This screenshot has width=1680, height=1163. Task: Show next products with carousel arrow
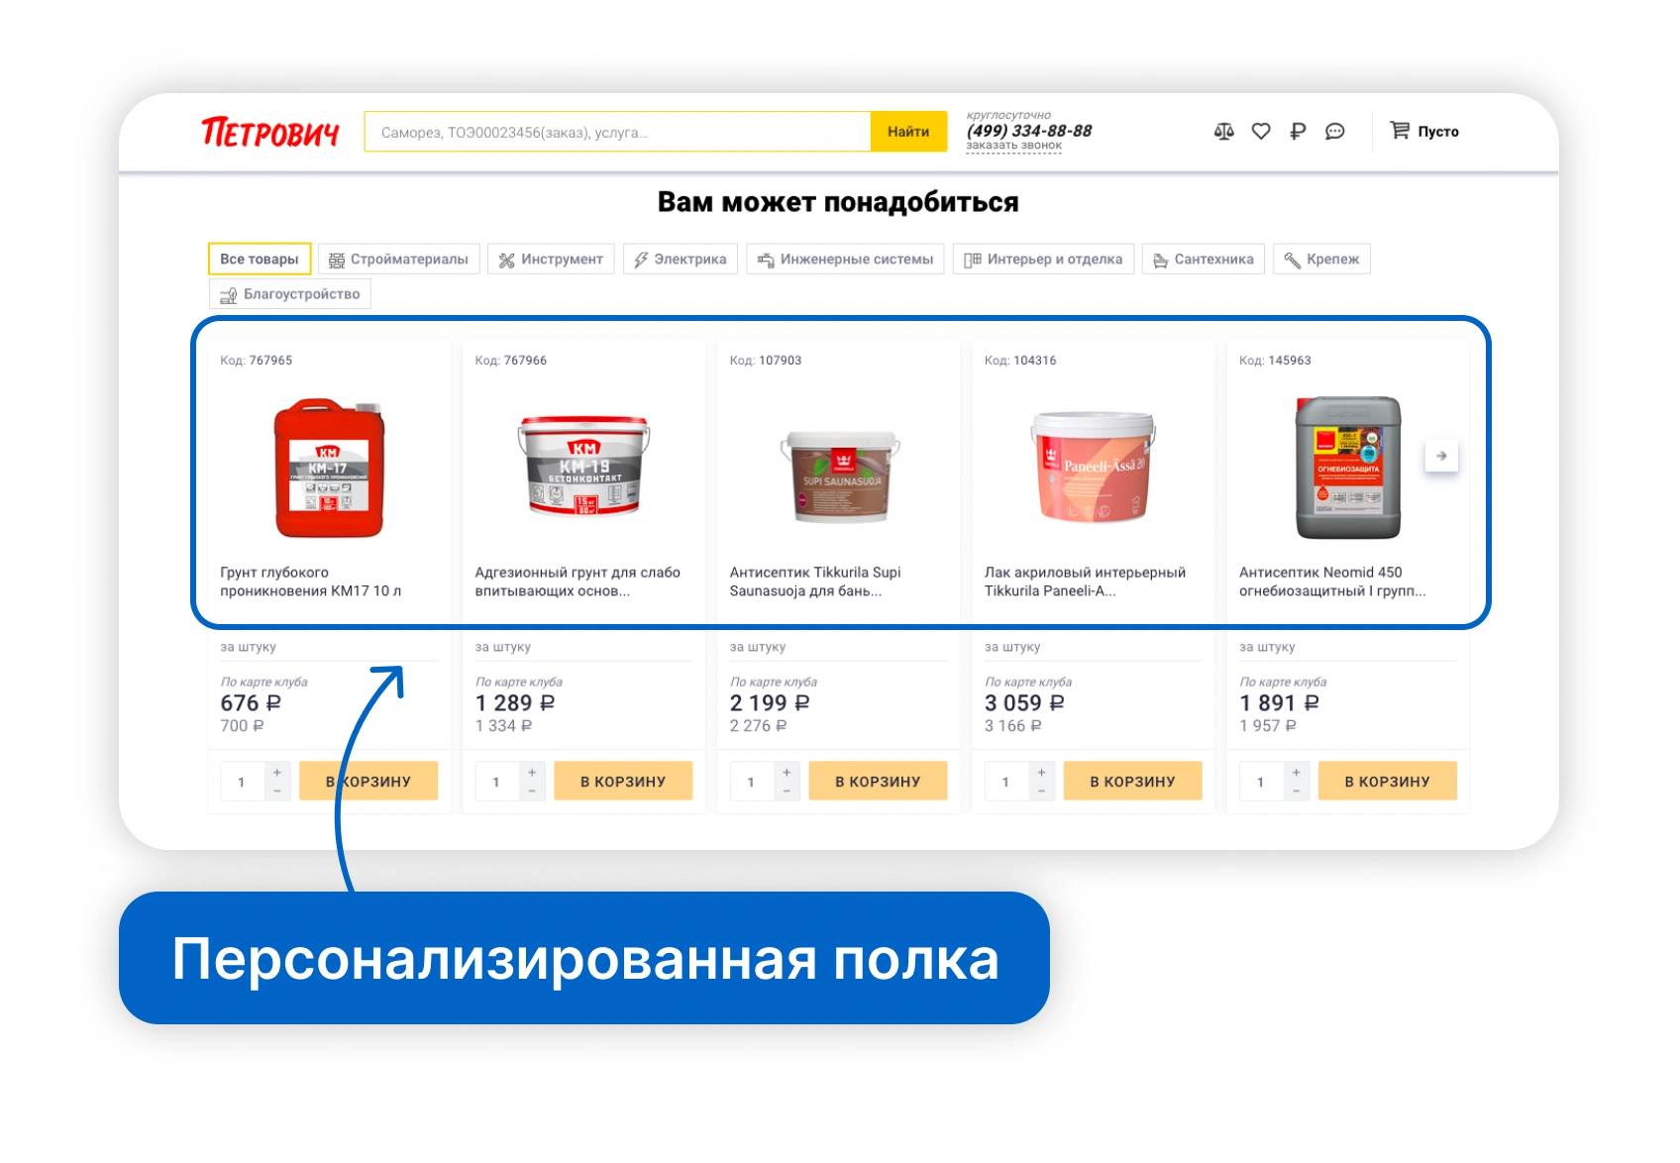click(x=1441, y=456)
